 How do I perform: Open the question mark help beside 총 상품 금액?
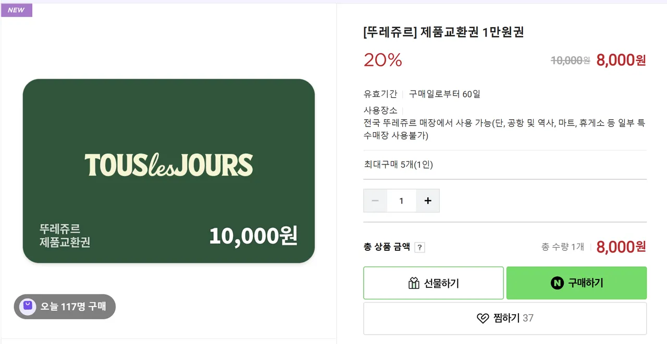419,247
